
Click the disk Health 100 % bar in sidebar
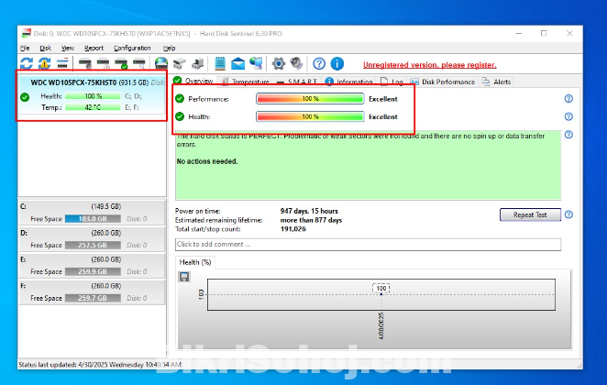[93, 96]
